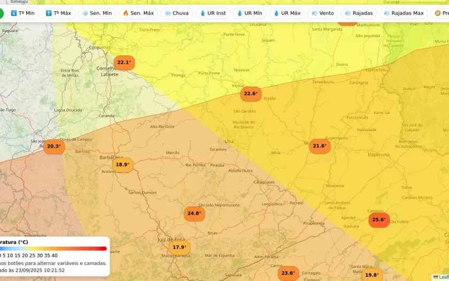Screen dimensions: 449x281
Task: Activate the Rajadas Max layer
Action: pos(404,13)
